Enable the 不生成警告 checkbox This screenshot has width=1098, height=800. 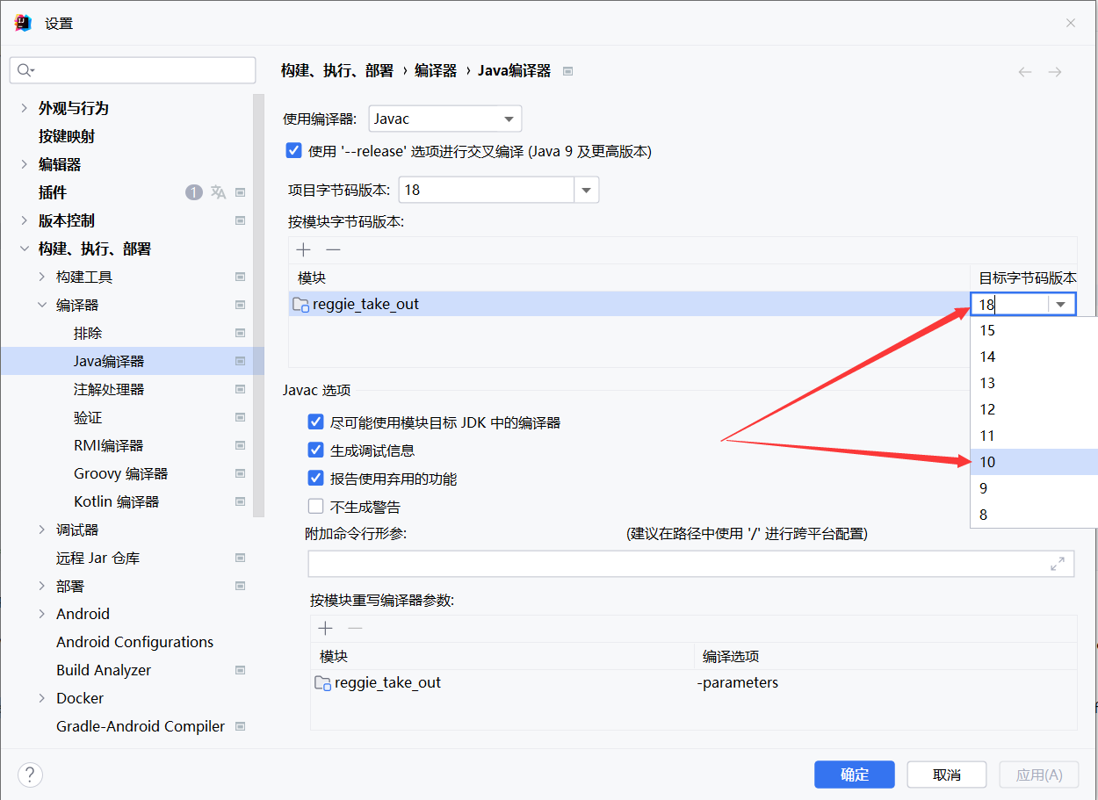(316, 507)
